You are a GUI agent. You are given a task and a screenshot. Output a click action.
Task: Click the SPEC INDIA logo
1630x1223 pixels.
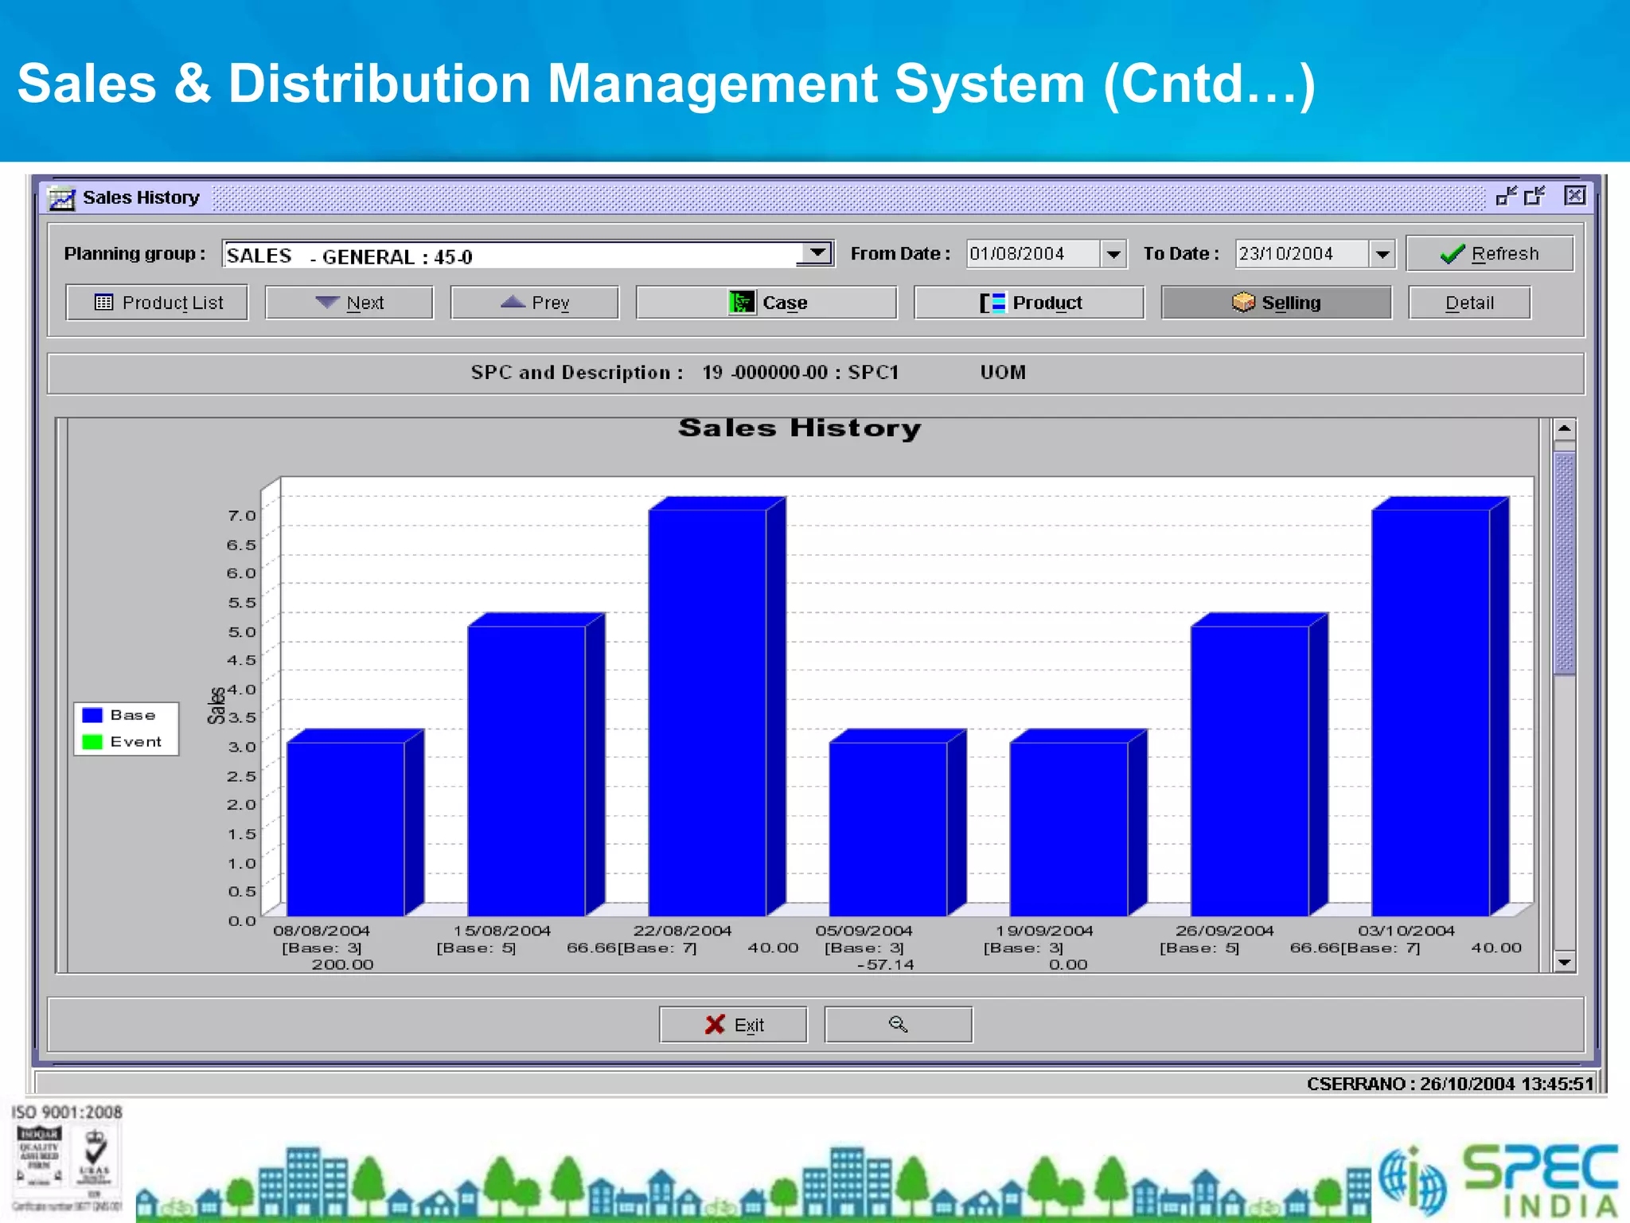click(x=1500, y=1181)
